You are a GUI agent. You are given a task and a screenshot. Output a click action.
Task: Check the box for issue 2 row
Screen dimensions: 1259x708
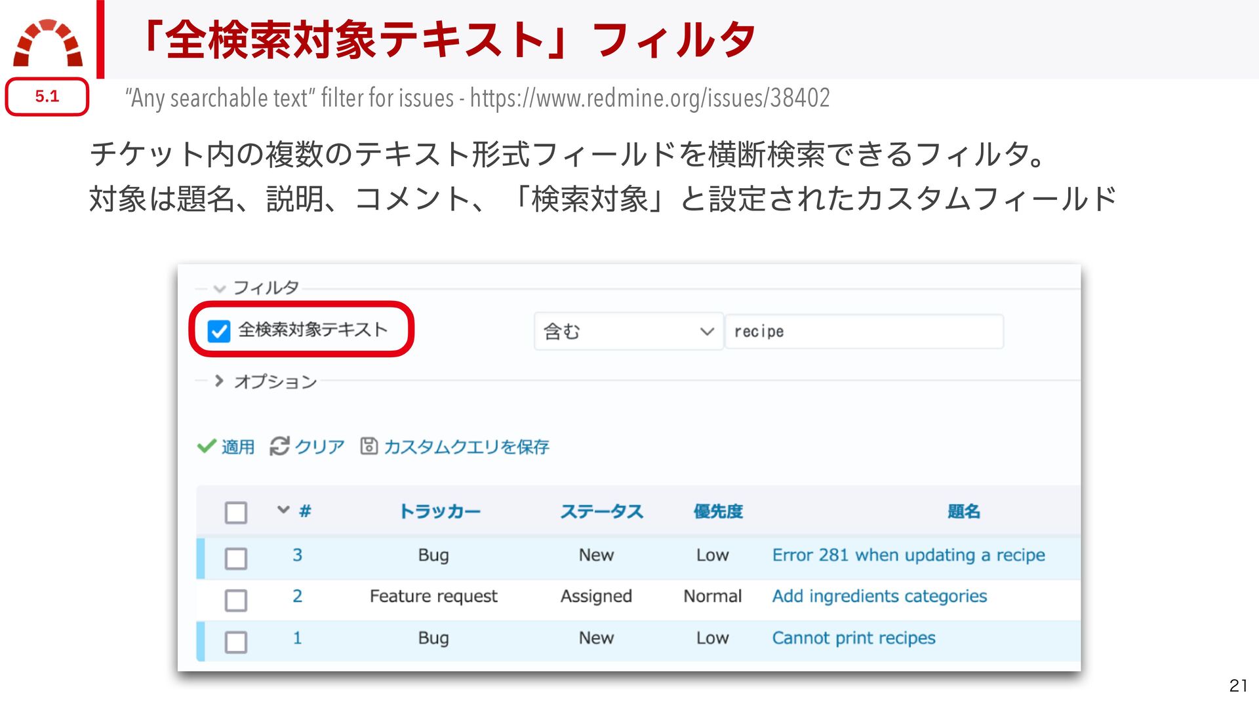tap(236, 600)
